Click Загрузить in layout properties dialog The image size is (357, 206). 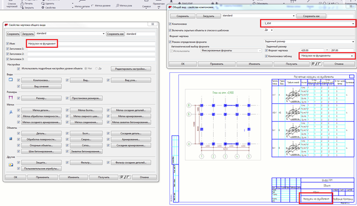coord(208,16)
